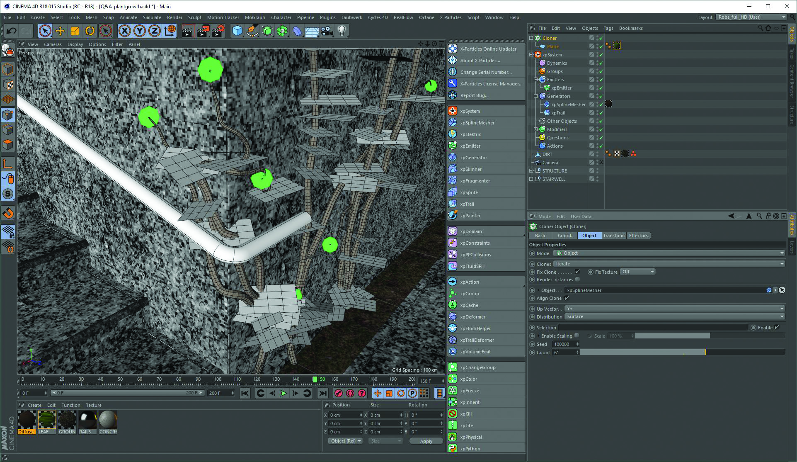This screenshot has width=797, height=462.
Task: Toggle visibility dots of the DIRT object
Action: [597, 154]
